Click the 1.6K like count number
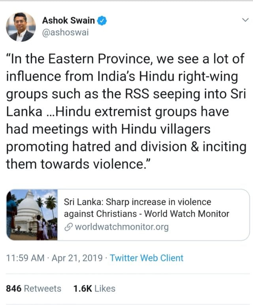Image resolution: width=253 pixels, height=305 pixels. pyautogui.click(x=82, y=288)
